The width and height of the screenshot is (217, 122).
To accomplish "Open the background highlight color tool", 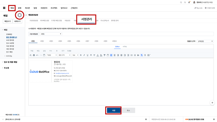I will pos(101,55).
